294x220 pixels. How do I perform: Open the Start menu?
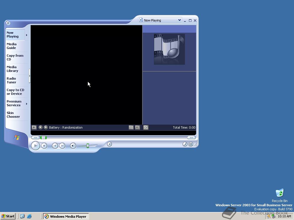click(x=8, y=216)
